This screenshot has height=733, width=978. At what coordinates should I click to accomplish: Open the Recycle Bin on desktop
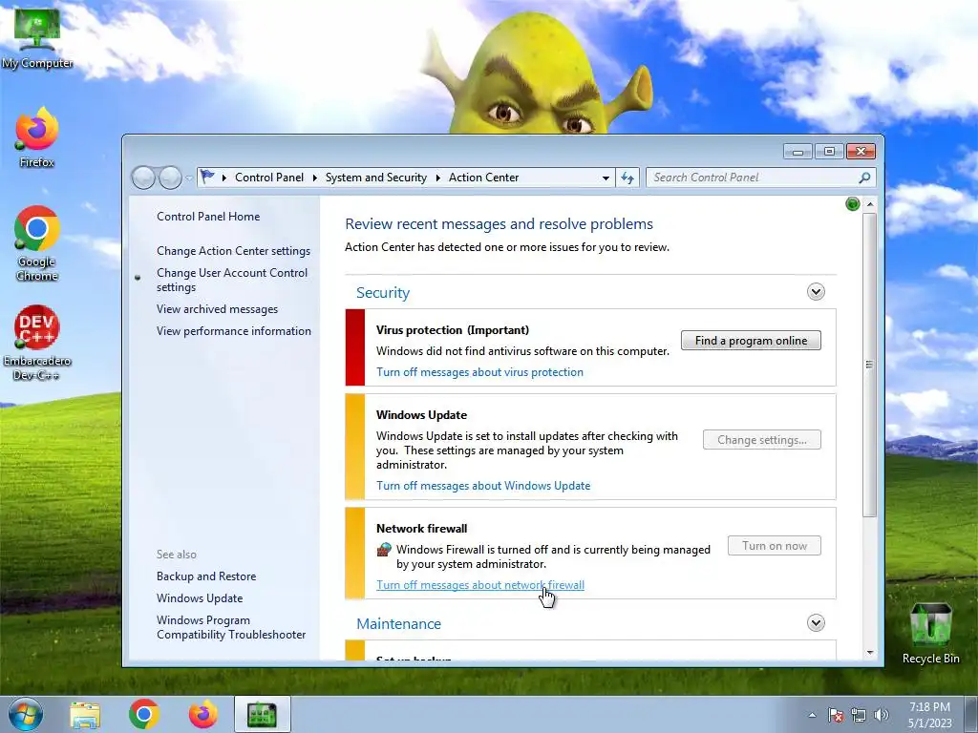pyautogui.click(x=930, y=633)
